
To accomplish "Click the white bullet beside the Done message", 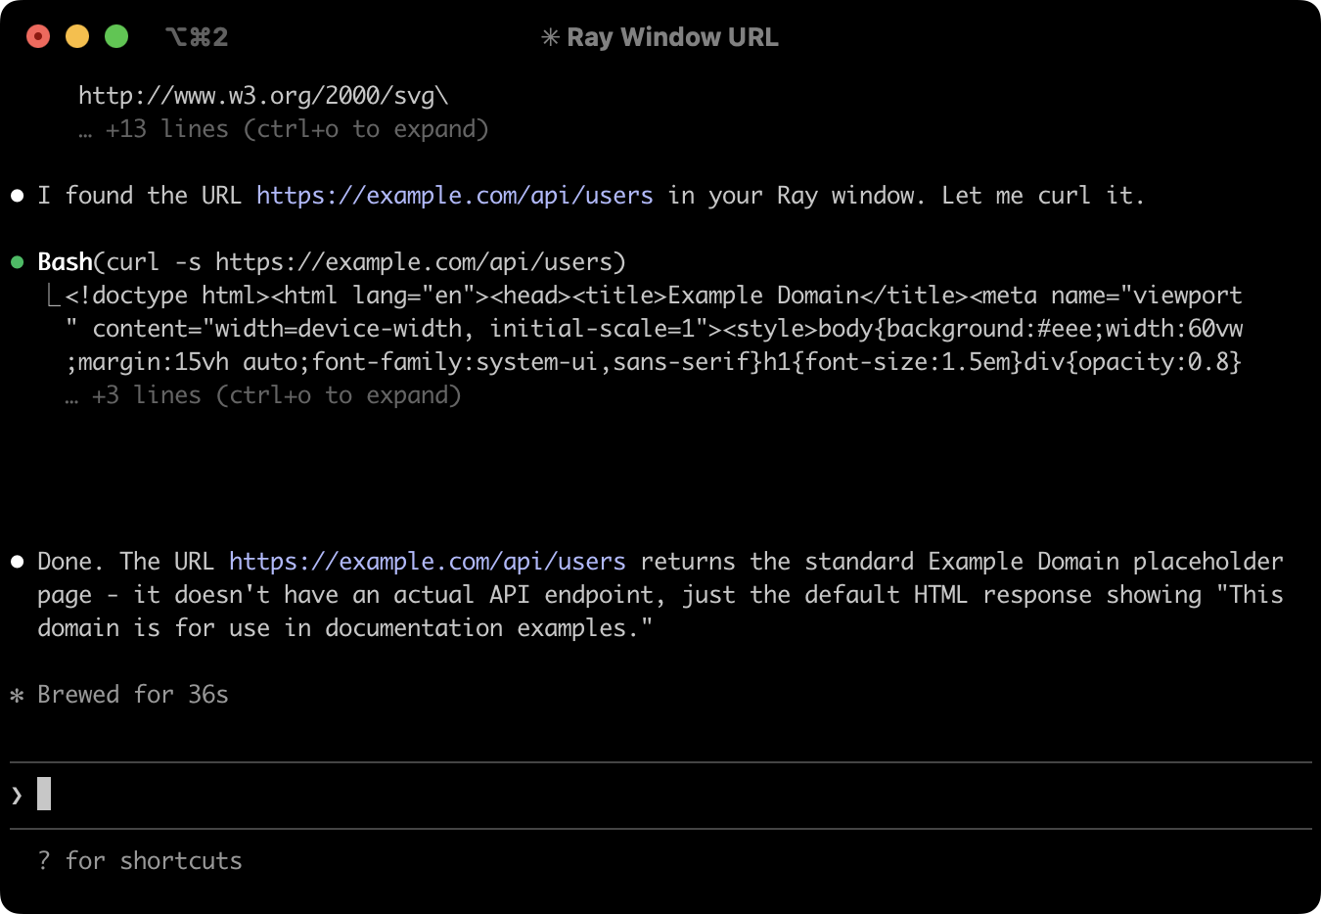I will 17,560.
